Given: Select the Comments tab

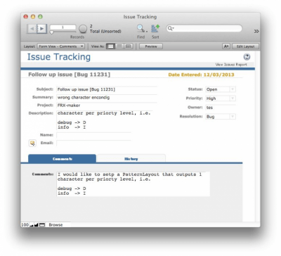Looking at the screenshot, I should [63, 158].
